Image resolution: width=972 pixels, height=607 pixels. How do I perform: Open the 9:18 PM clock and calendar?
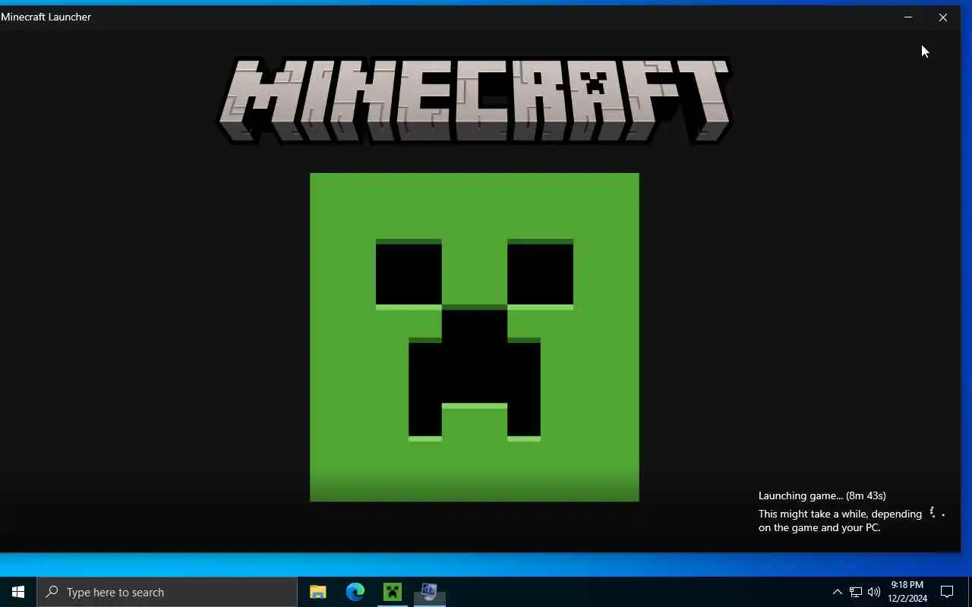click(x=907, y=592)
